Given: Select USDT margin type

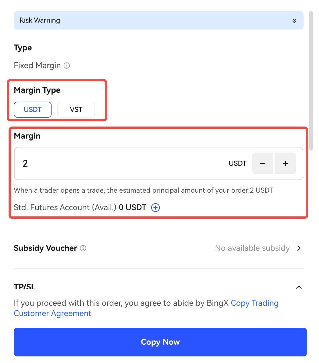Looking at the screenshot, I should pyautogui.click(x=33, y=110).
